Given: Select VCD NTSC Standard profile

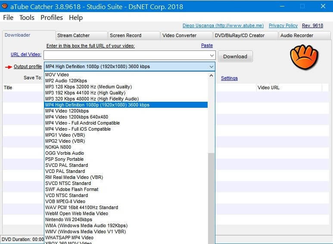Looking at the screenshot, I should tap(126, 195).
